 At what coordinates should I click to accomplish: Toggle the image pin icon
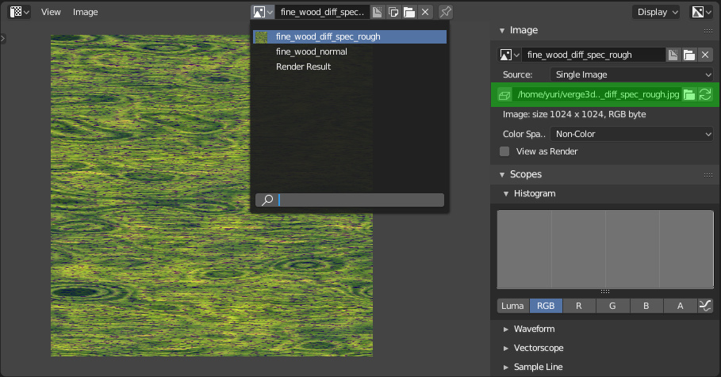(x=446, y=12)
